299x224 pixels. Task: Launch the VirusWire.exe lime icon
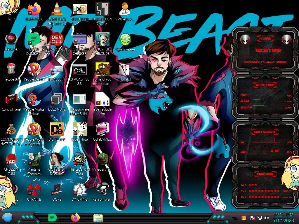125,42
